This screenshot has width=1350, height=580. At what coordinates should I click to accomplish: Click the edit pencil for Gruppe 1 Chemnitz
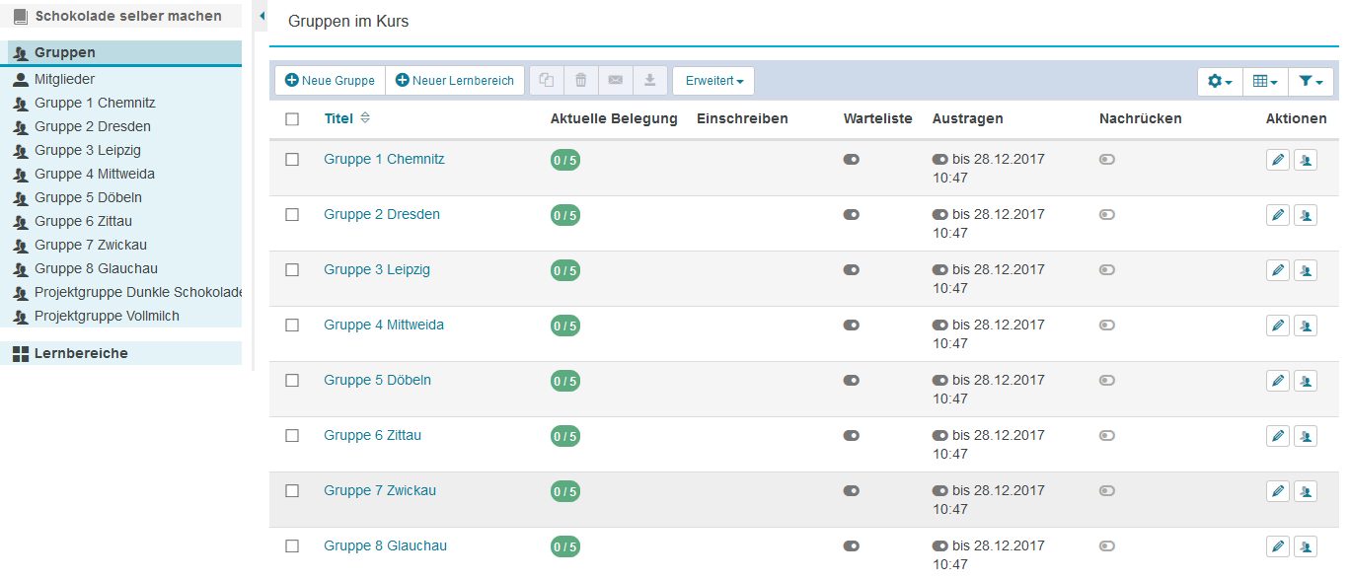point(1278,160)
